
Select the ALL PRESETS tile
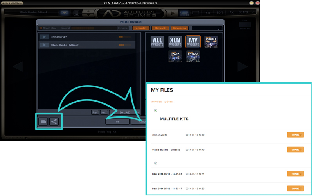tap(157, 42)
